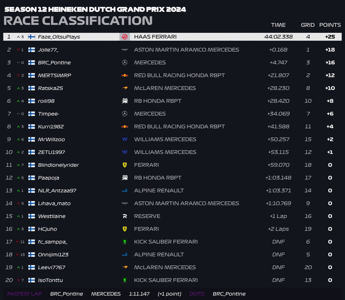Click Mercedes logo in Timpee- row

pyautogui.click(x=125, y=114)
